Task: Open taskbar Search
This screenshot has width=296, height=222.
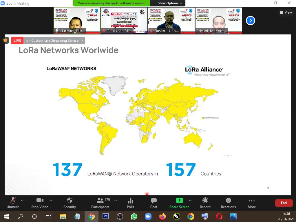Action: pos(20,216)
